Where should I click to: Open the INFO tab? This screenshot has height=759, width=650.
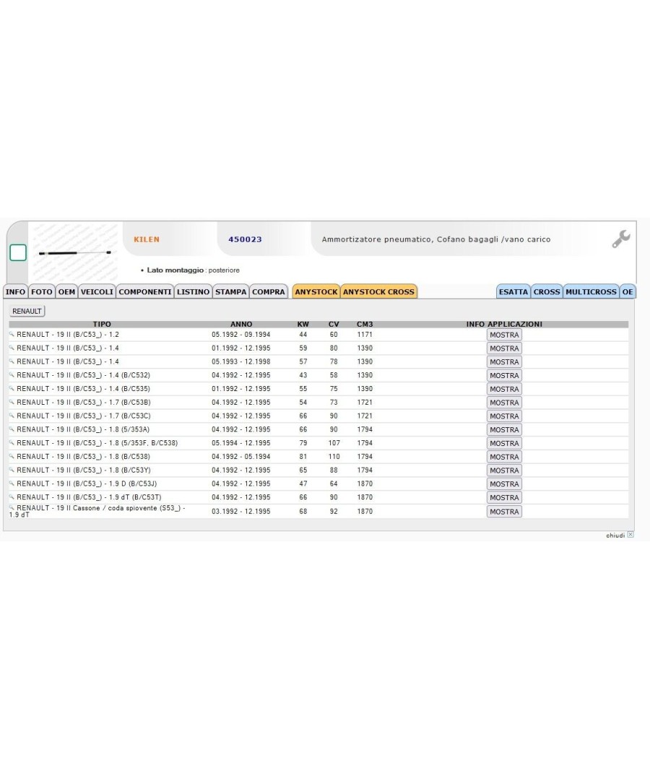[x=15, y=291]
